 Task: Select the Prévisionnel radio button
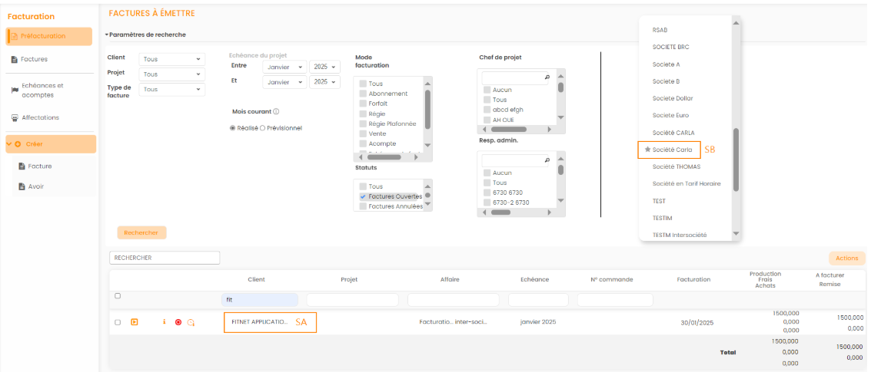[x=262, y=128]
